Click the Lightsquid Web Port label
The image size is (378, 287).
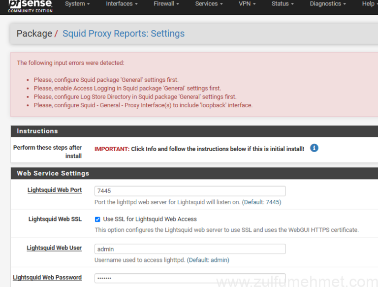coord(55,190)
